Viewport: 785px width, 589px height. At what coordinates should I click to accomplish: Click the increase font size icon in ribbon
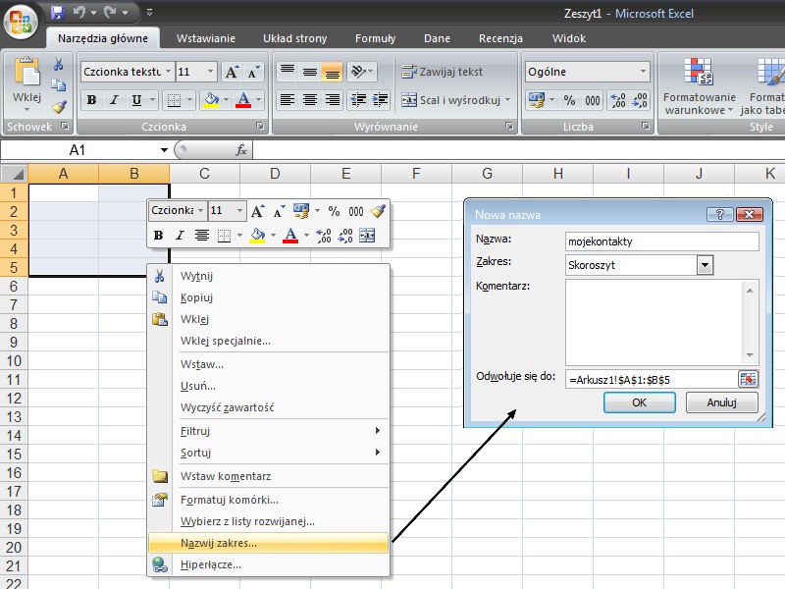(232, 72)
